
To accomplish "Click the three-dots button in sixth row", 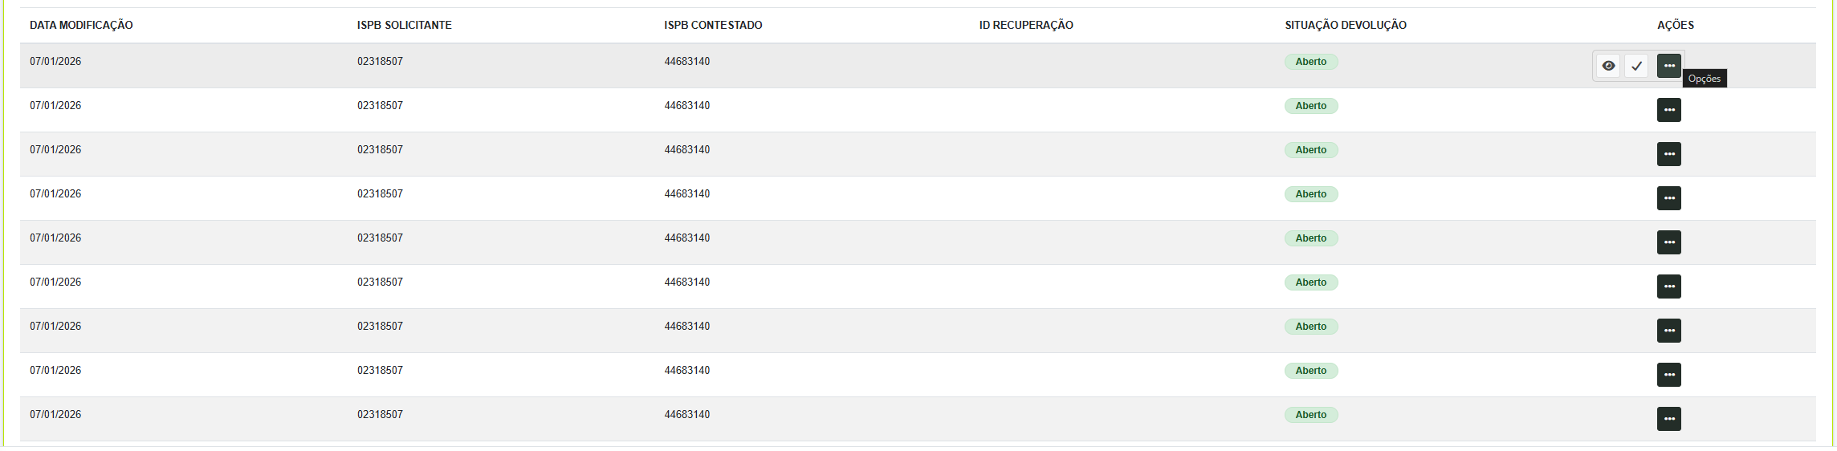I will (1668, 286).
